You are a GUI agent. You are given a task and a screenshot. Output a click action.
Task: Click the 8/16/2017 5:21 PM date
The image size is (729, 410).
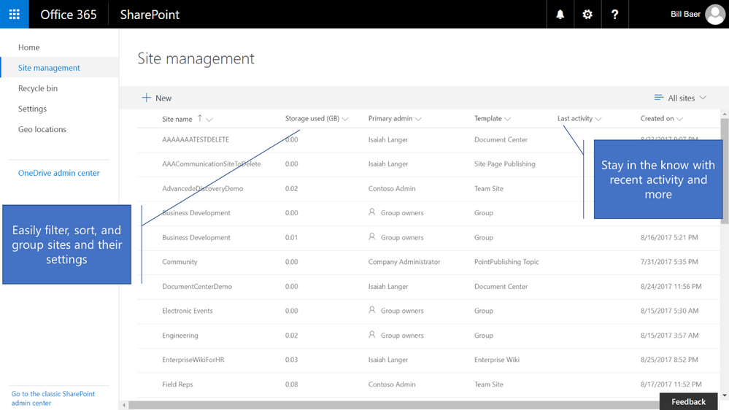tap(669, 237)
